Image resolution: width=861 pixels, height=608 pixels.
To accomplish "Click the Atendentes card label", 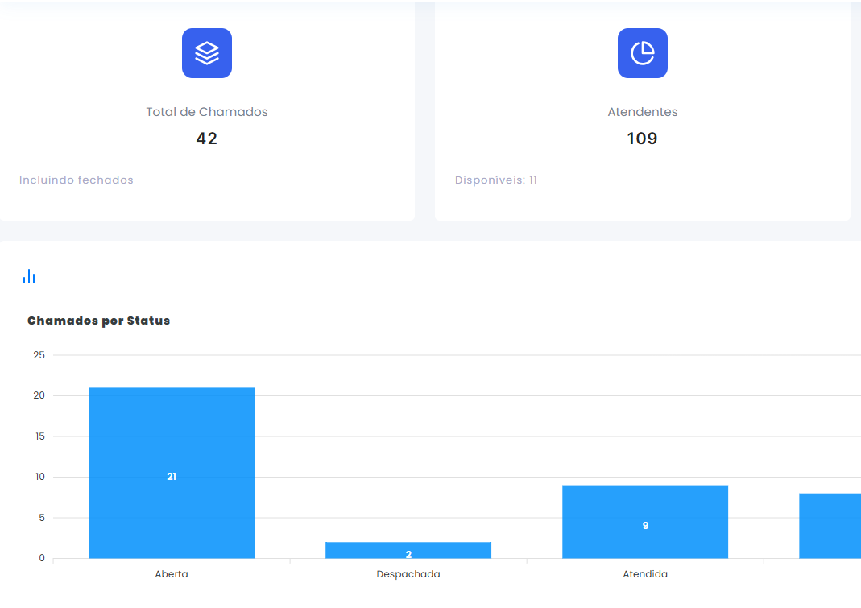I will [x=643, y=112].
